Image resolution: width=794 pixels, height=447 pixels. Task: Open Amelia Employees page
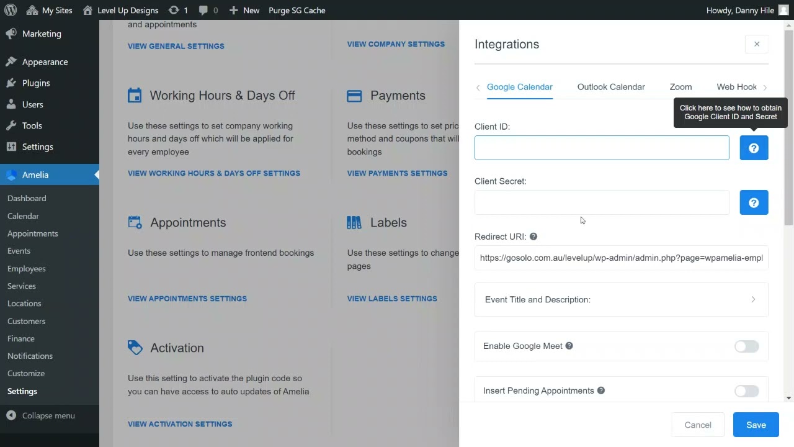click(x=27, y=269)
